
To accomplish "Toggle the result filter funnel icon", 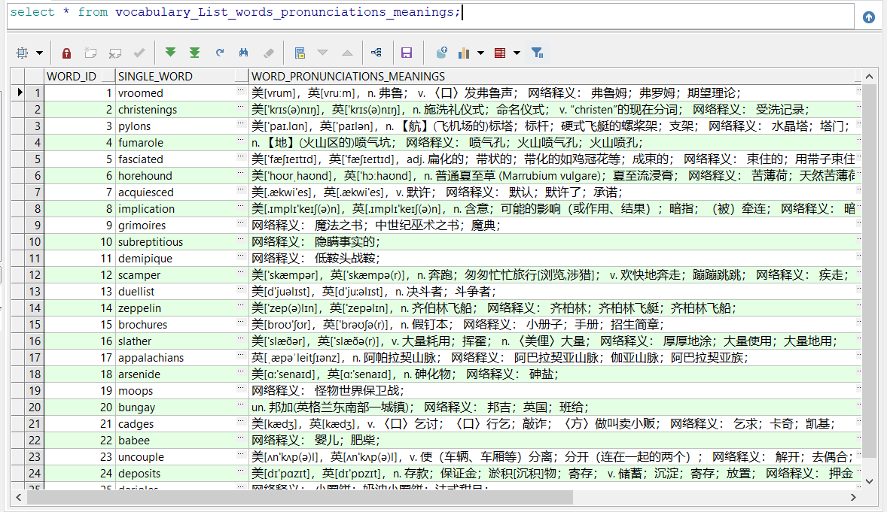I will tap(538, 53).
